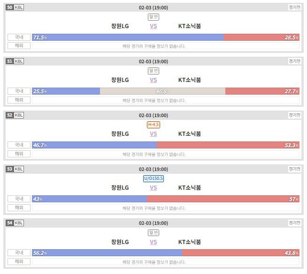Image resolution: width=307 pixels, height=274 pixels.
Task: Open the VS link in match 50
Action: [153, 26]
